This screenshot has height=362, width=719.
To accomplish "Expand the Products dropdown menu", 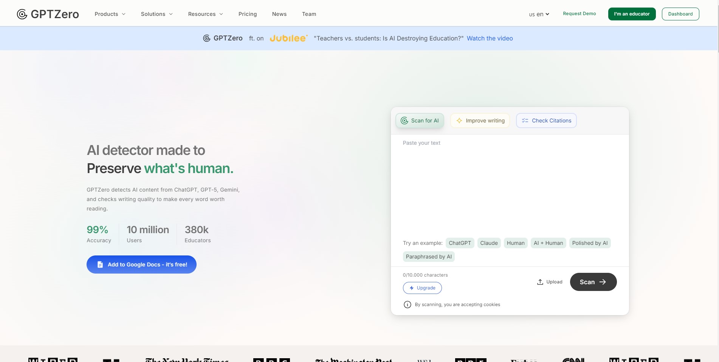I will pos(110,14).
